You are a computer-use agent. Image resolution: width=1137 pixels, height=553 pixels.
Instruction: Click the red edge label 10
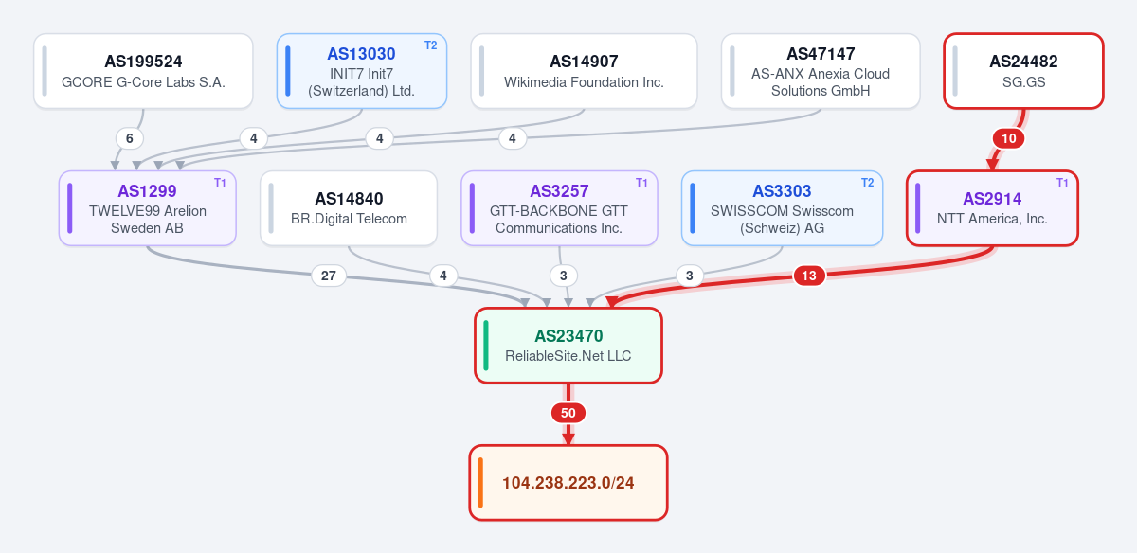[1008, 138]
